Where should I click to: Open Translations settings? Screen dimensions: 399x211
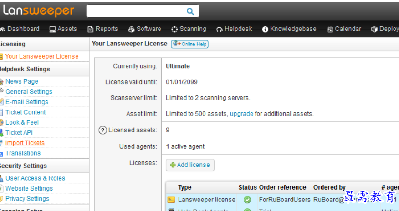(x=23, y=153)
